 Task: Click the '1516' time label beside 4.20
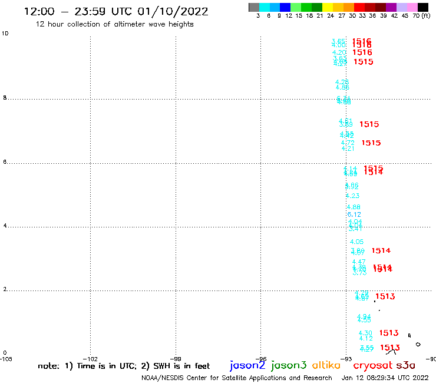[362, 52]
